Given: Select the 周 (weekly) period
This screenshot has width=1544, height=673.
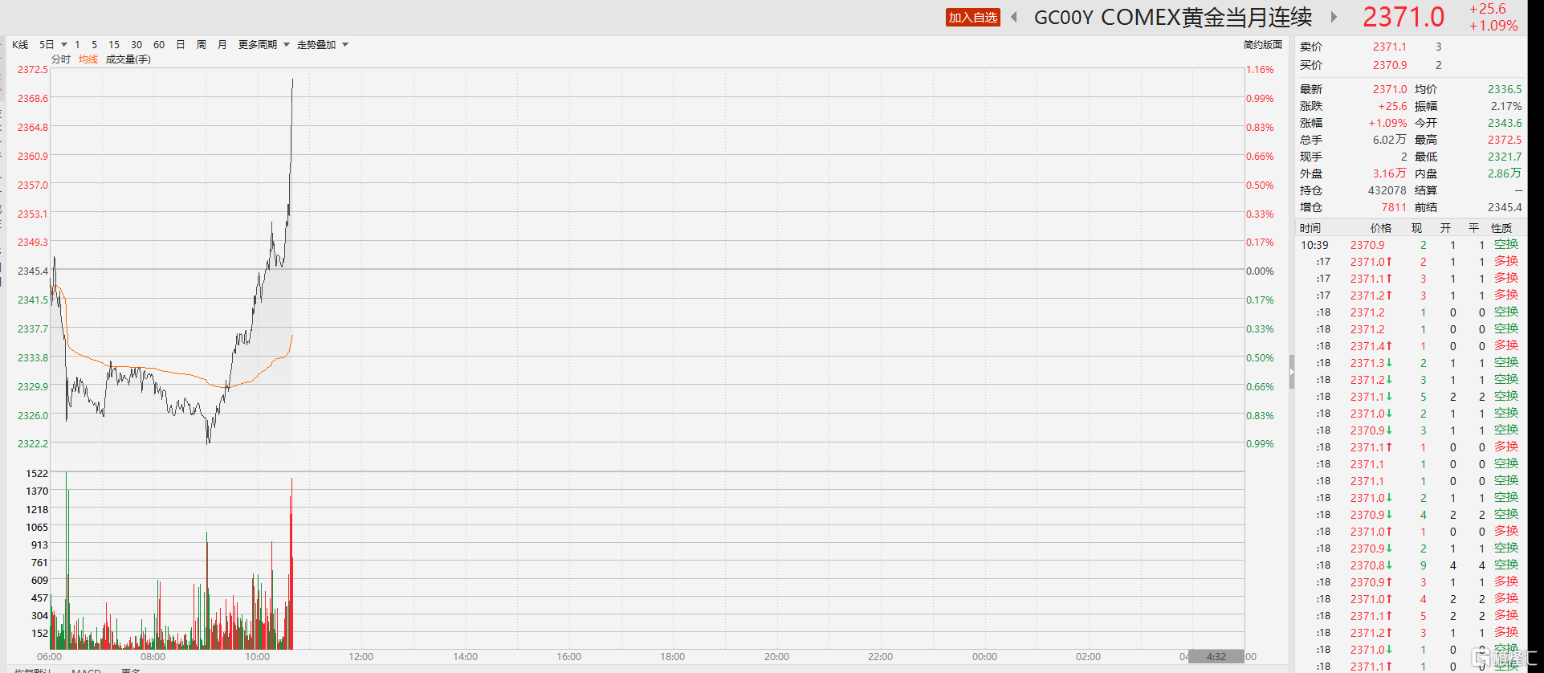Looking at the screenshot, I should 202,45.
